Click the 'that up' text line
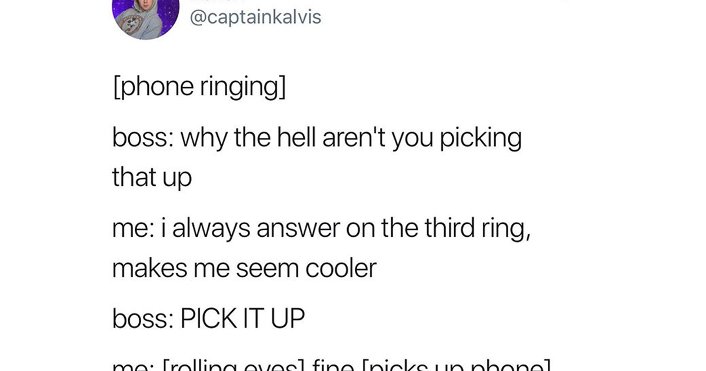The height and width of the screenshot is (371, 706). point(152,177)
